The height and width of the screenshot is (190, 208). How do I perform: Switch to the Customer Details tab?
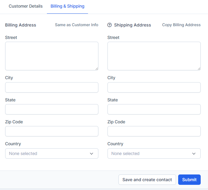pos(26,6)
